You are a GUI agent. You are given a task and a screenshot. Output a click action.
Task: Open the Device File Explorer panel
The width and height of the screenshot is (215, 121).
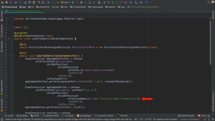point(213,102)
